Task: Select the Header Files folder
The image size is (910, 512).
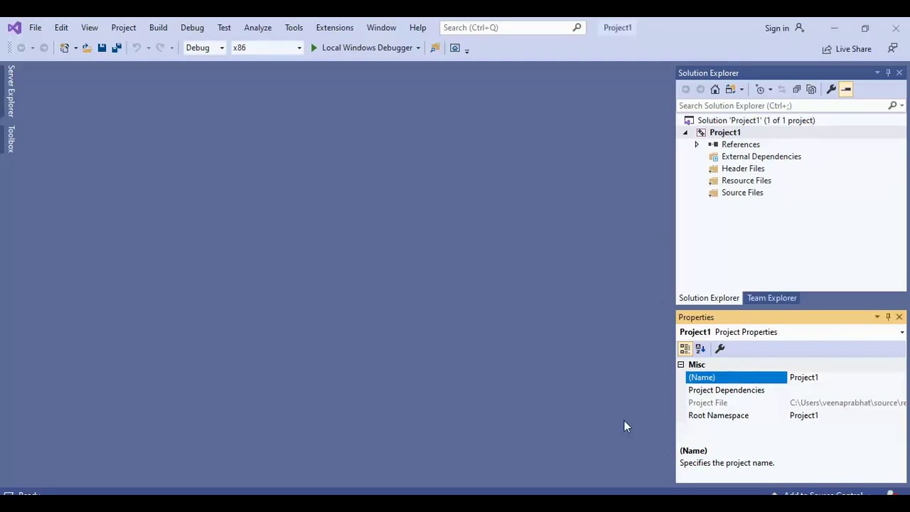Action: (743, 169)
